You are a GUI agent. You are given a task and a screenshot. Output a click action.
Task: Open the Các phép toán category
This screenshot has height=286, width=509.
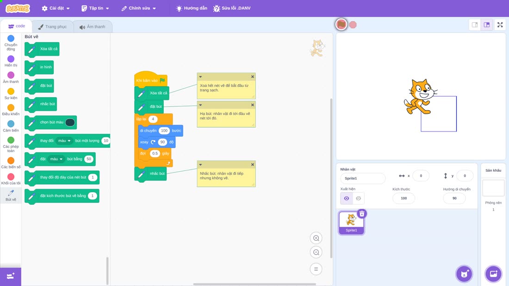11,144
